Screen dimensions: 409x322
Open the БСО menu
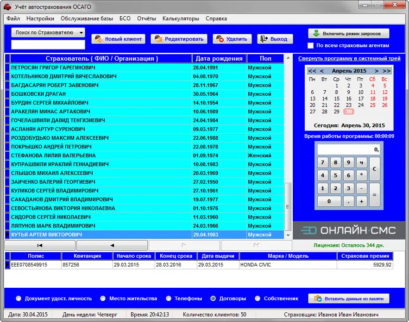tap(125, 19)
